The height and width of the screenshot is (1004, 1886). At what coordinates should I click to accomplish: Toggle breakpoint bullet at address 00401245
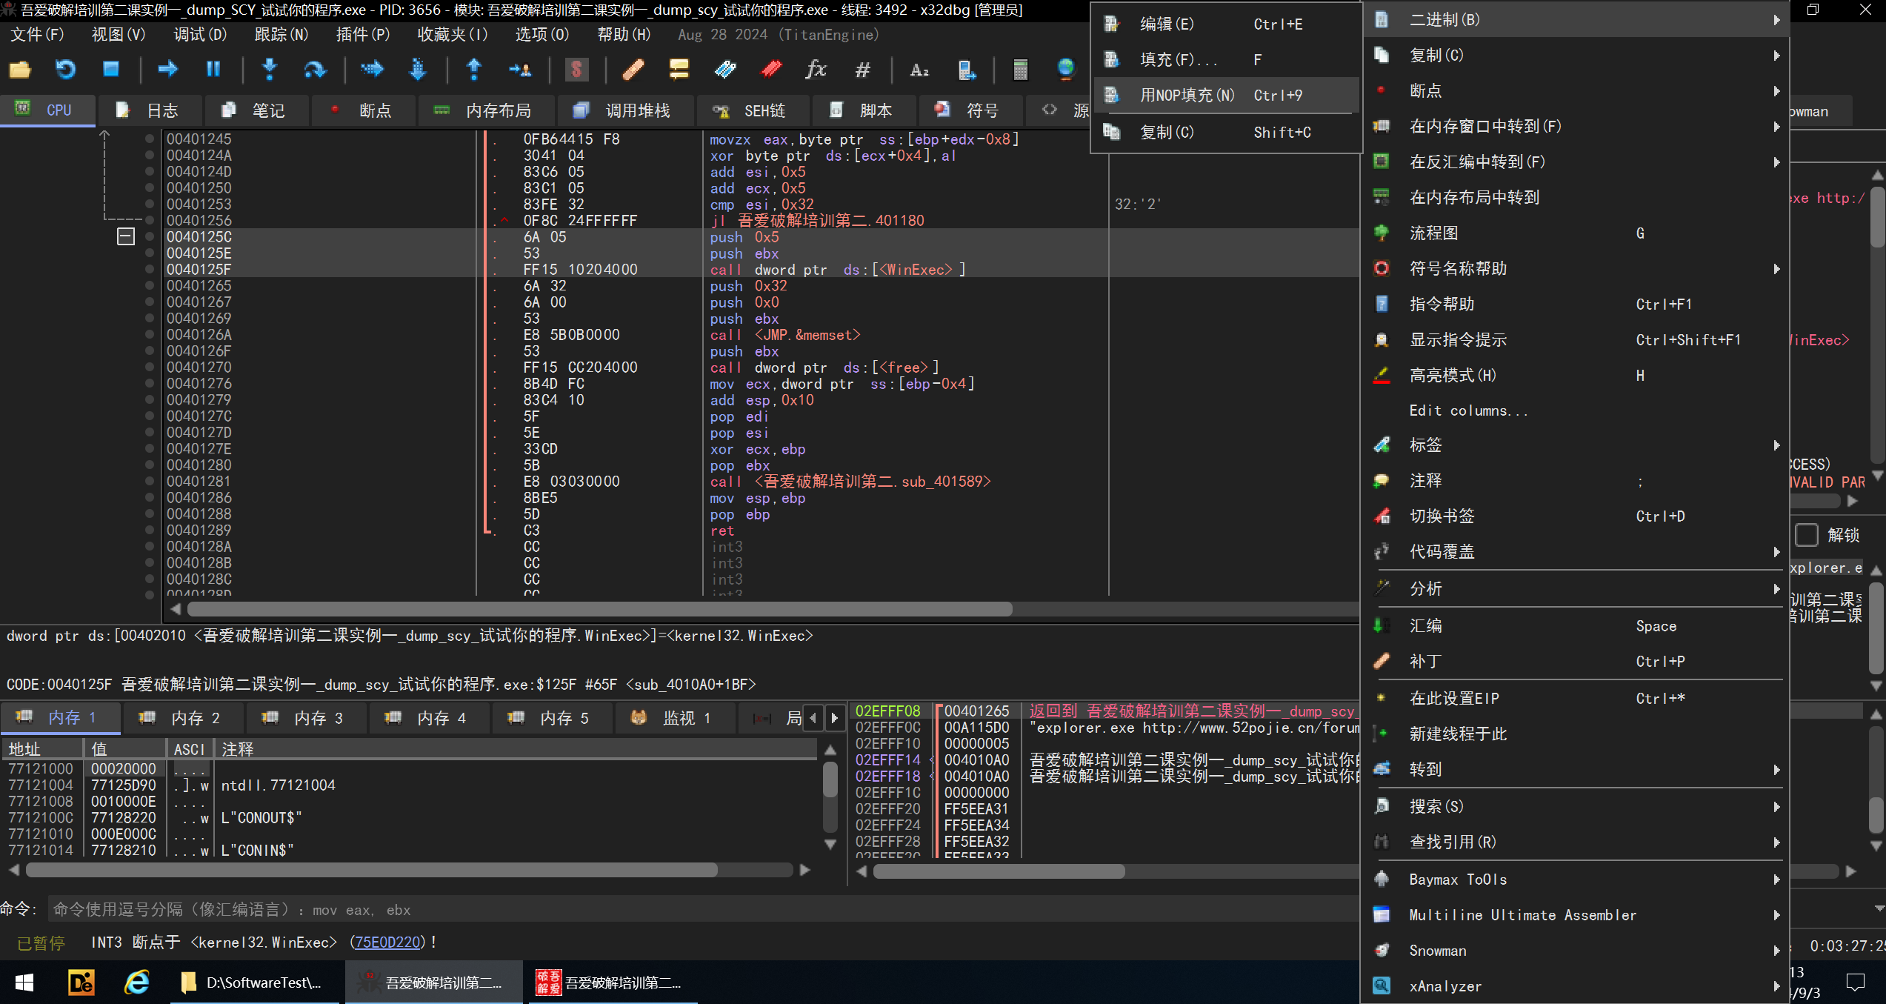(150, 139)
